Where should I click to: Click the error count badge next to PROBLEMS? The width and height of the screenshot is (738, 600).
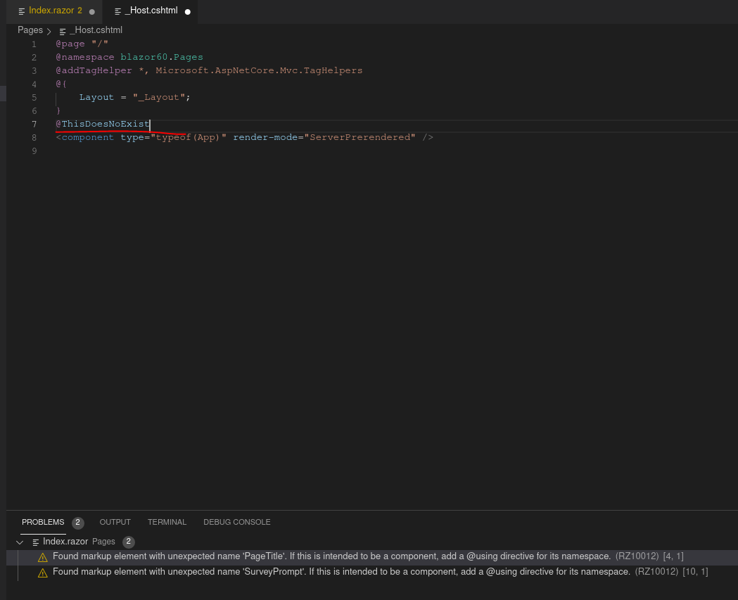point(77,523)
